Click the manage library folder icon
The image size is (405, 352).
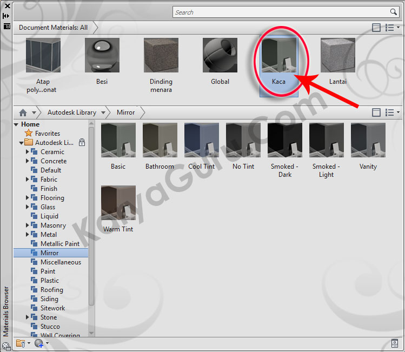pyautogui.click(x=21, y=343)
